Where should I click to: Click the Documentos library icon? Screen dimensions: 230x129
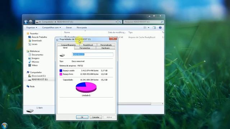(29, 55)
